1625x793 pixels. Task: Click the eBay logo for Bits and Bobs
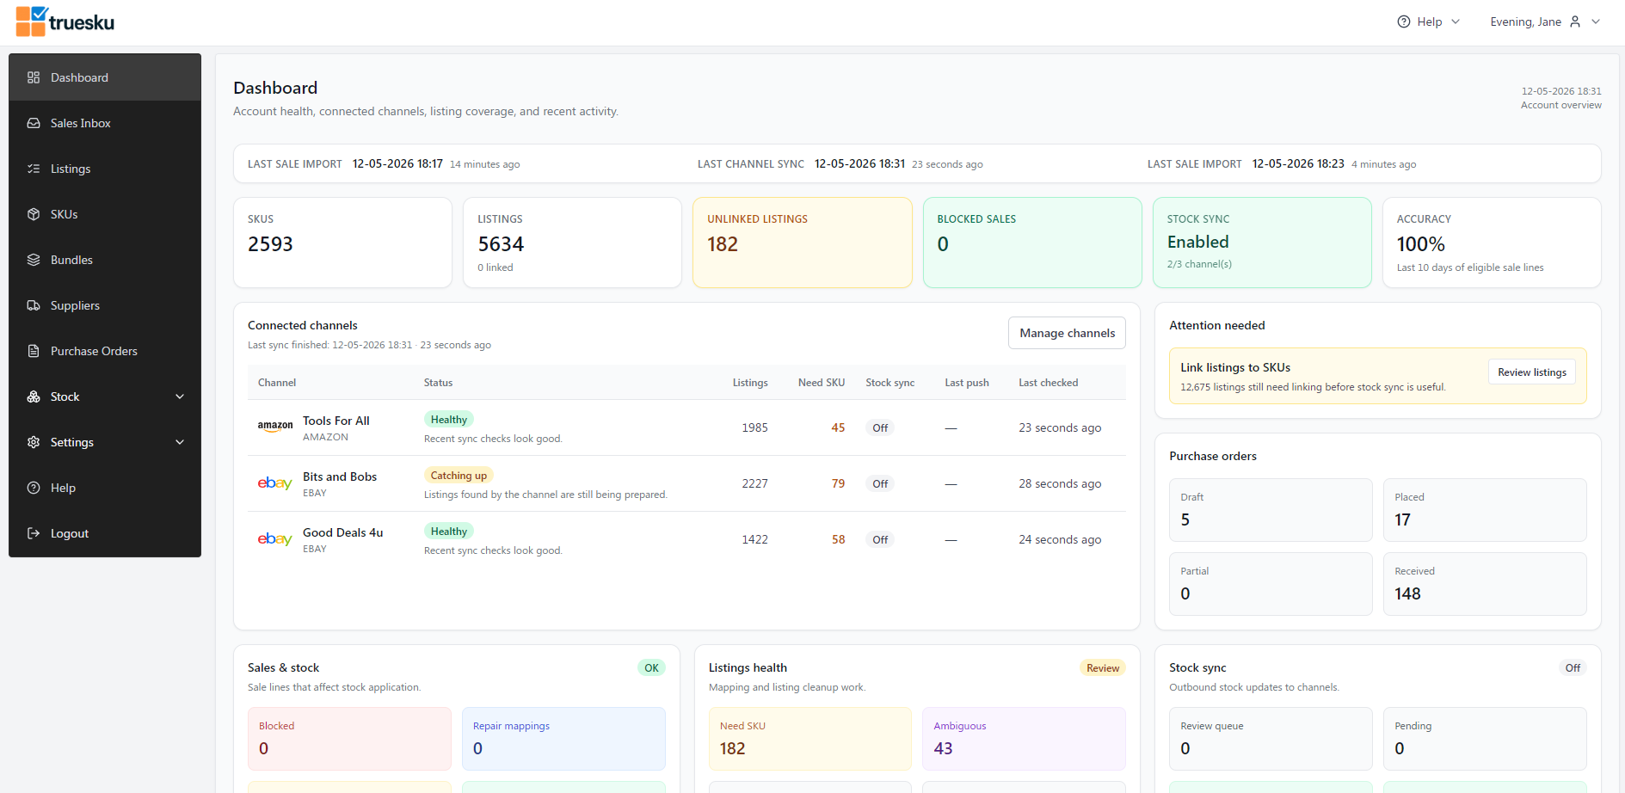coord(275,483)
